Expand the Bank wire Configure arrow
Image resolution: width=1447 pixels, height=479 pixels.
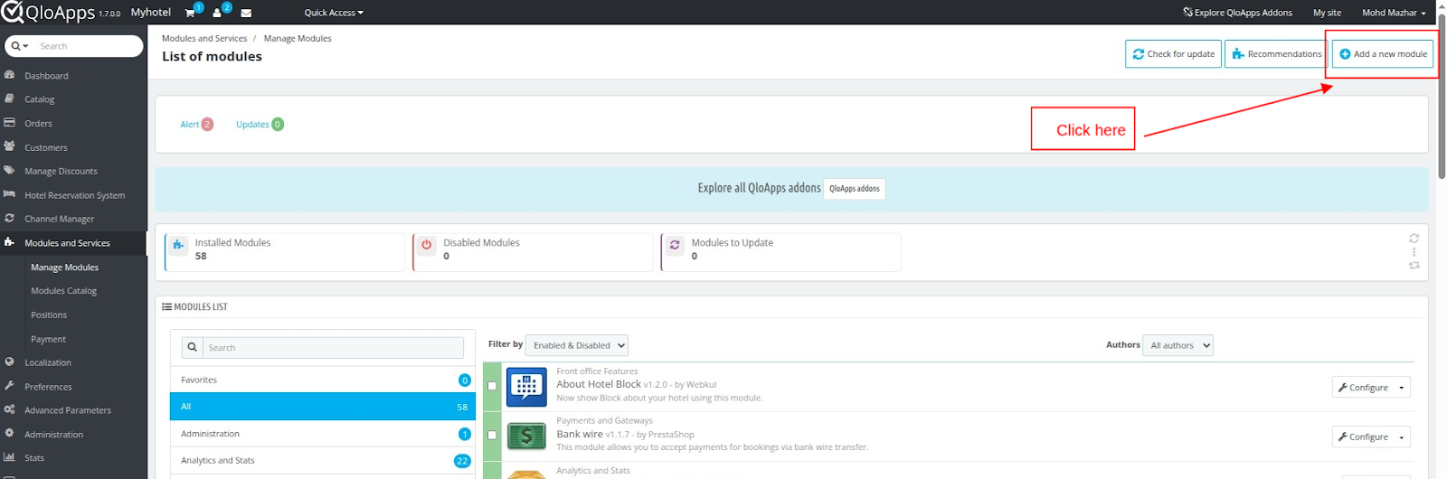point(1402,437)
